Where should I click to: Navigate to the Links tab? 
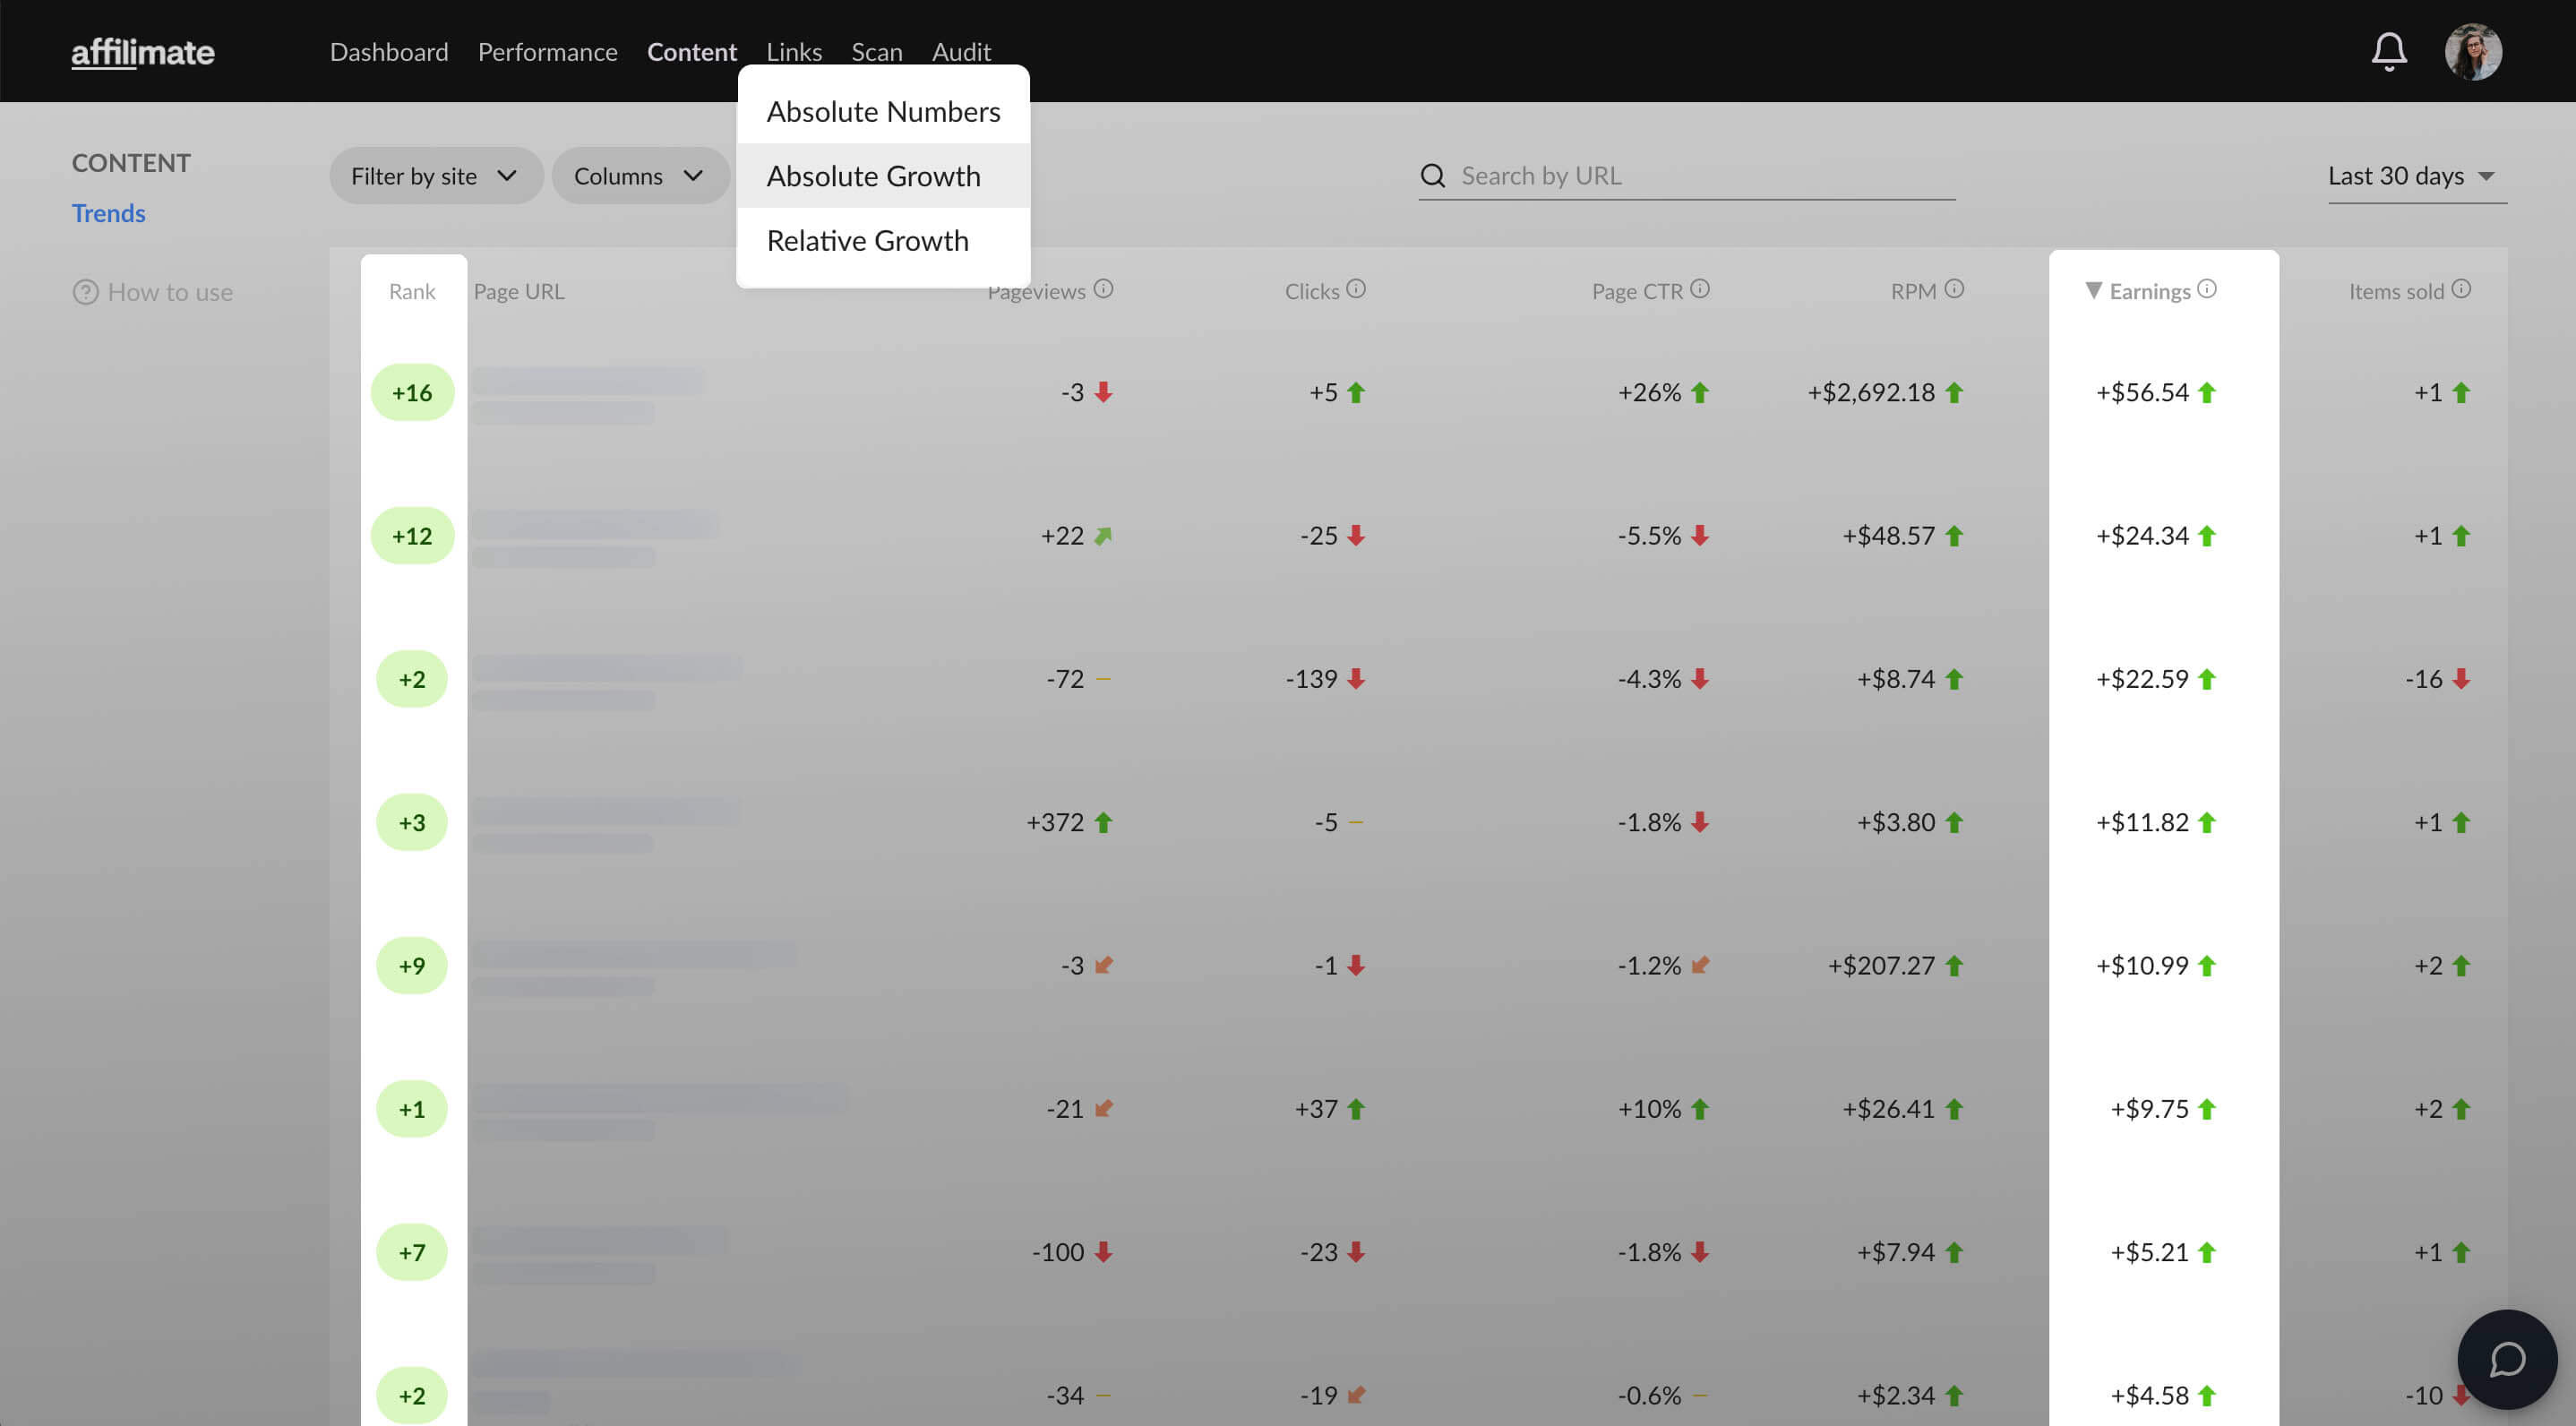coord(794,51)
